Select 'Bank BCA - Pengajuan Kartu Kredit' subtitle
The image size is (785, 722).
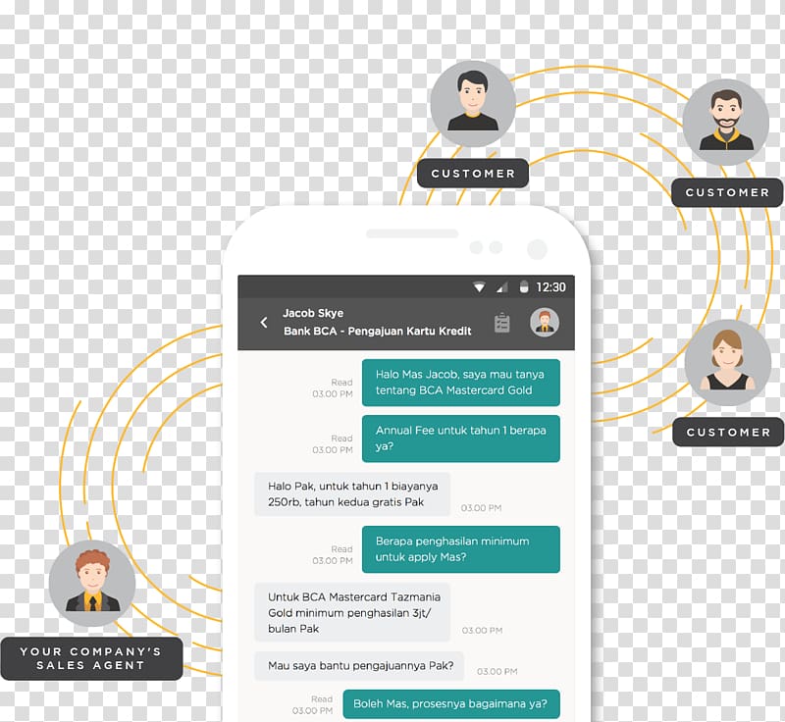click(x=378, y=332)
